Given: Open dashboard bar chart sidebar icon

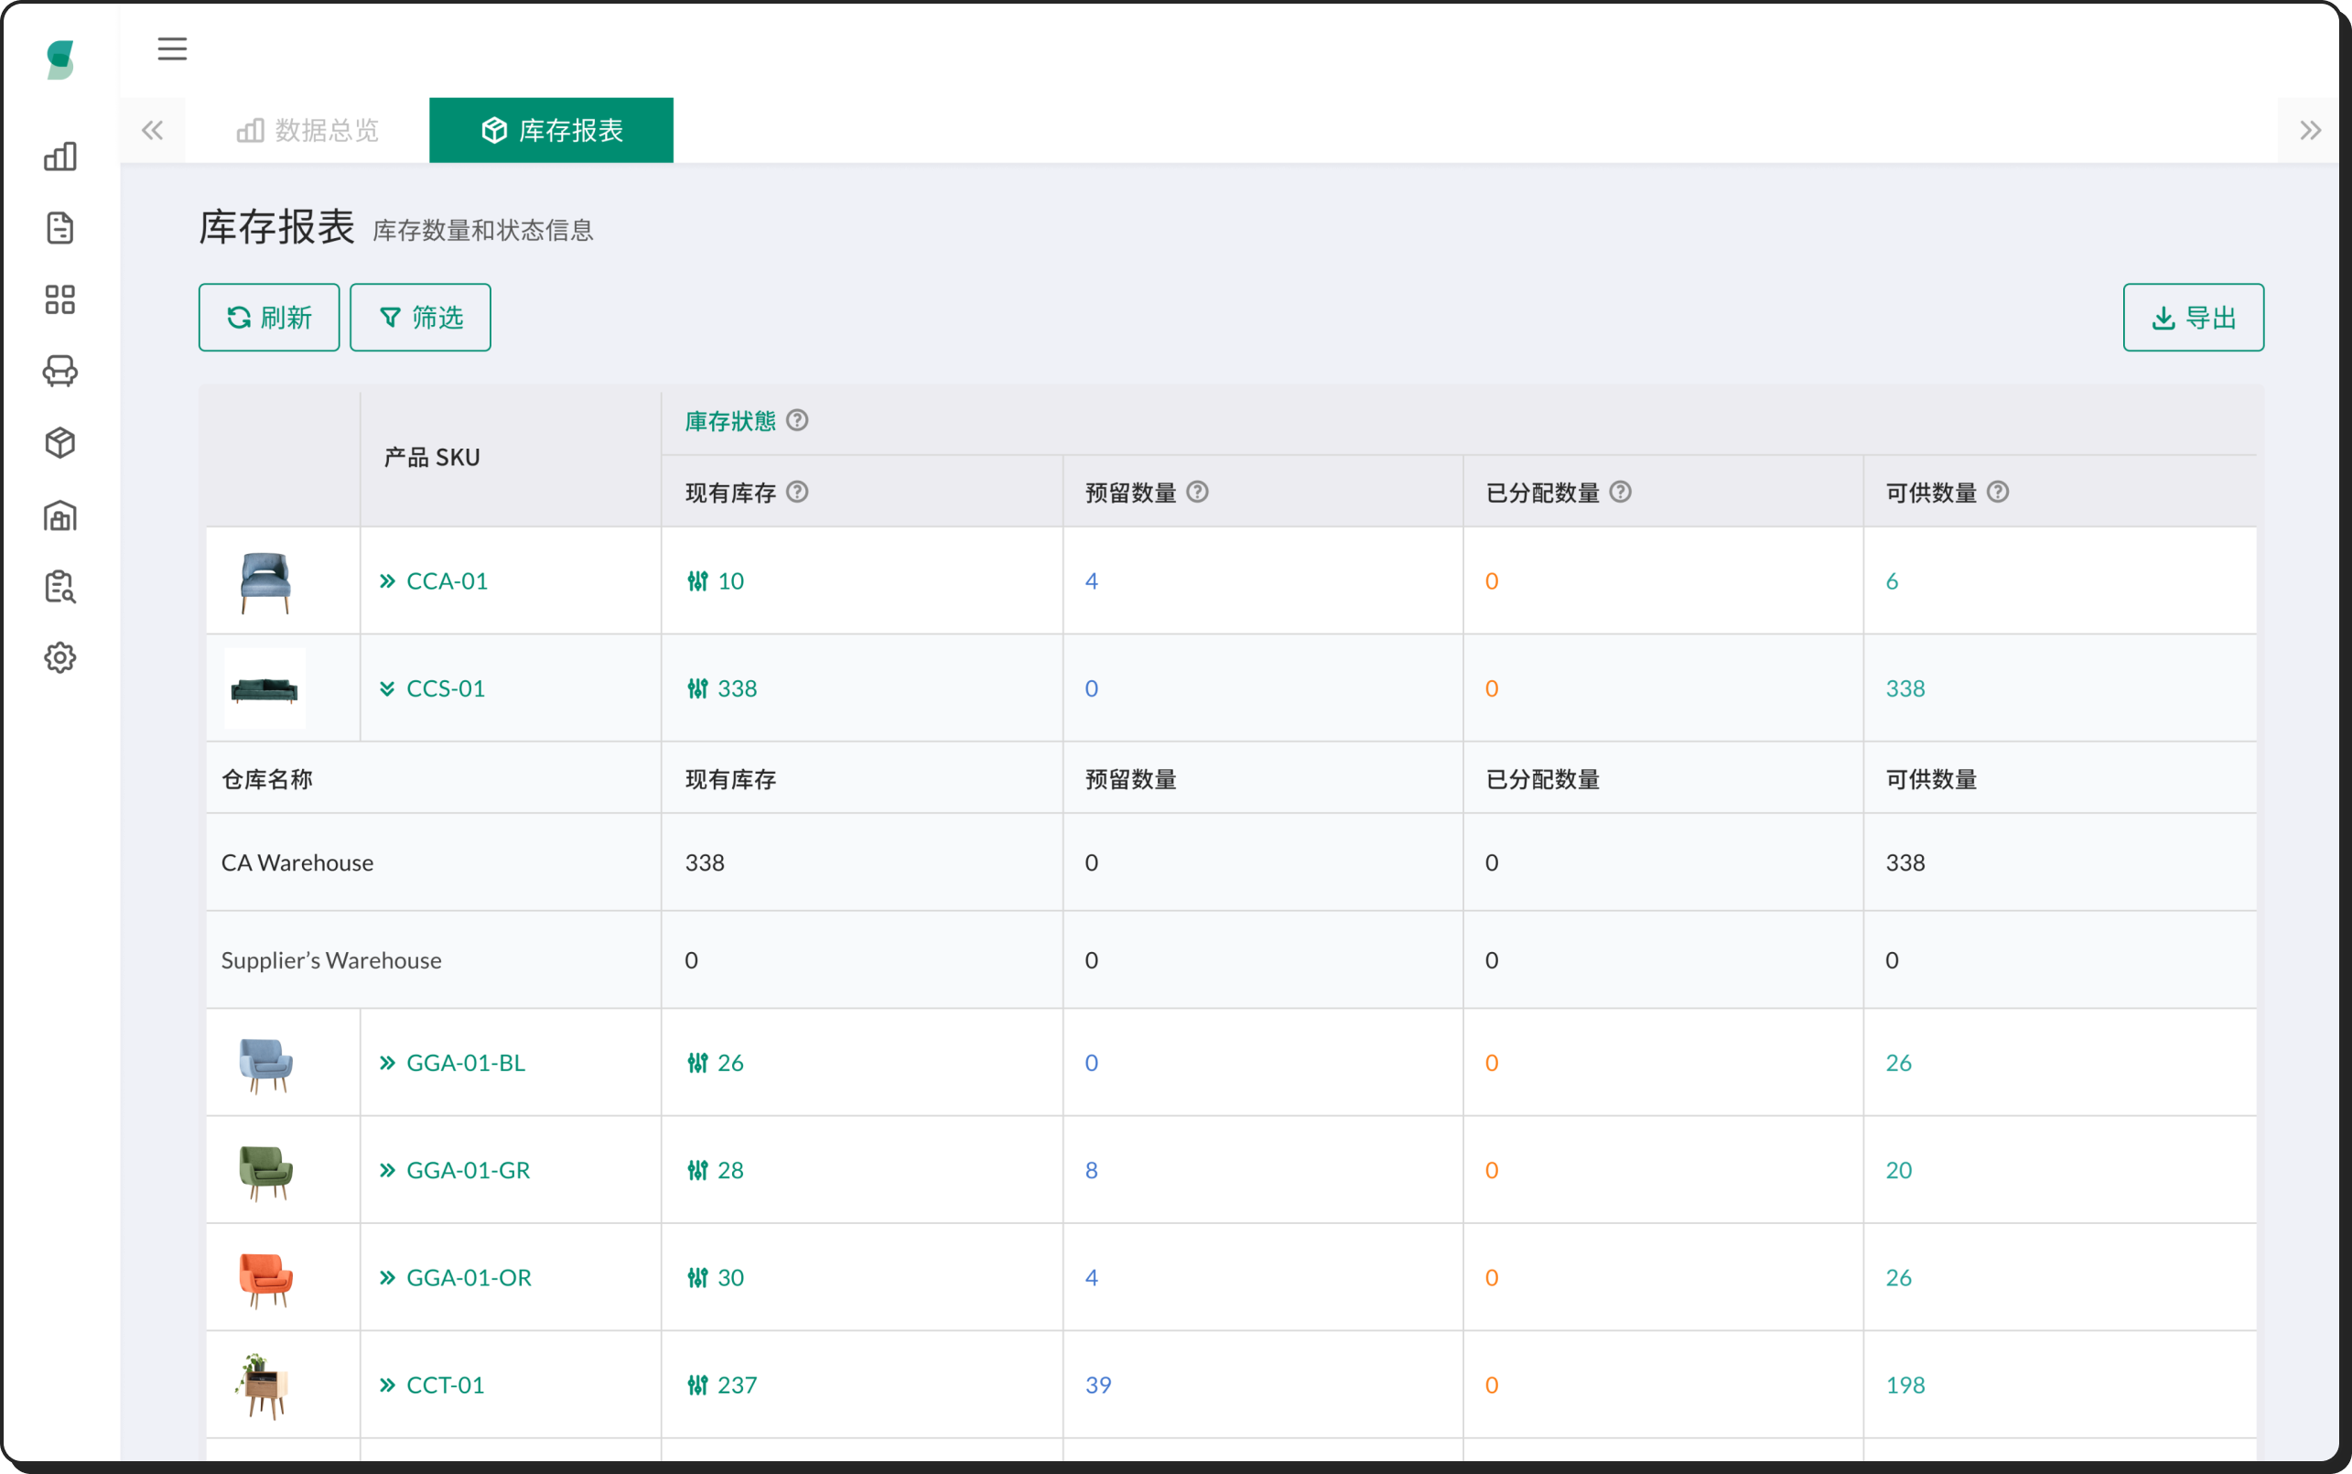Looking at the screenshot, I should click(x=60, y=156).
